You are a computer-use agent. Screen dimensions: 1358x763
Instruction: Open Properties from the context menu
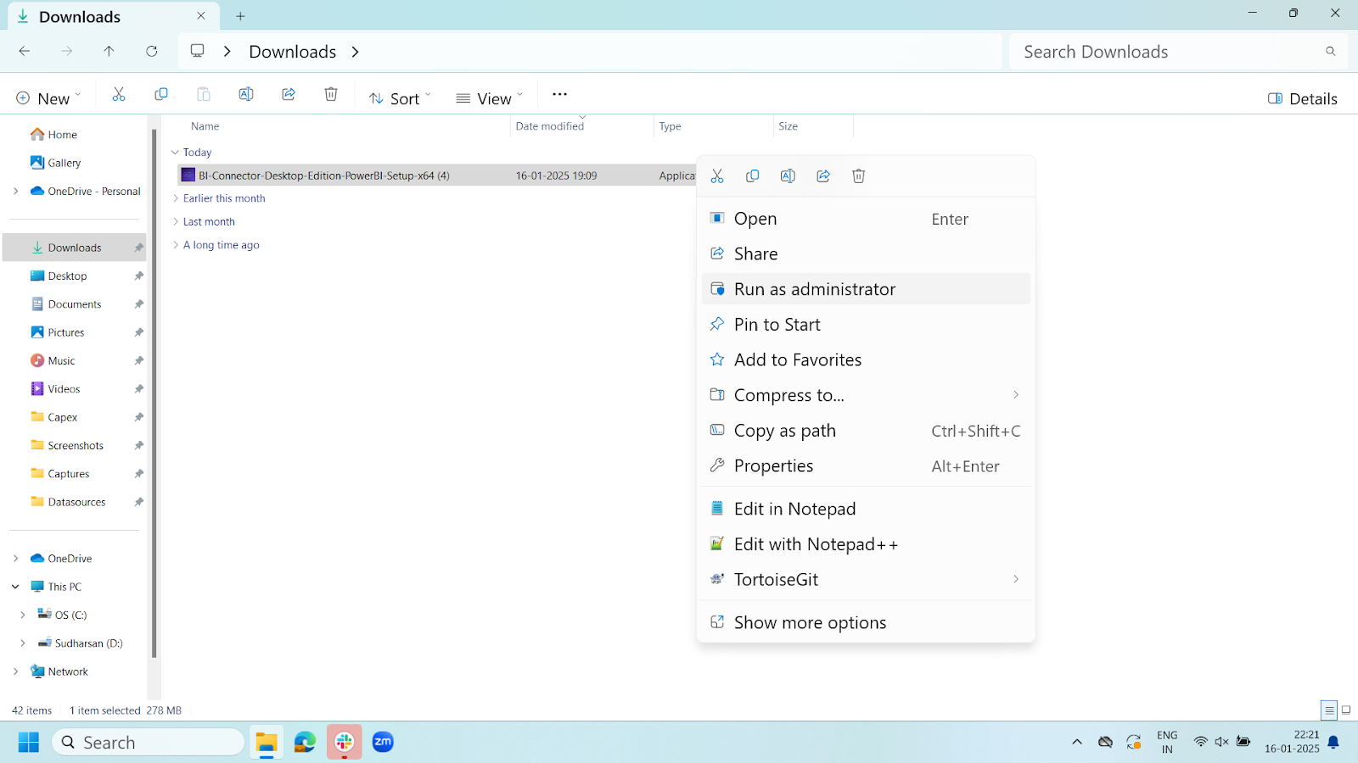(866, 466)
